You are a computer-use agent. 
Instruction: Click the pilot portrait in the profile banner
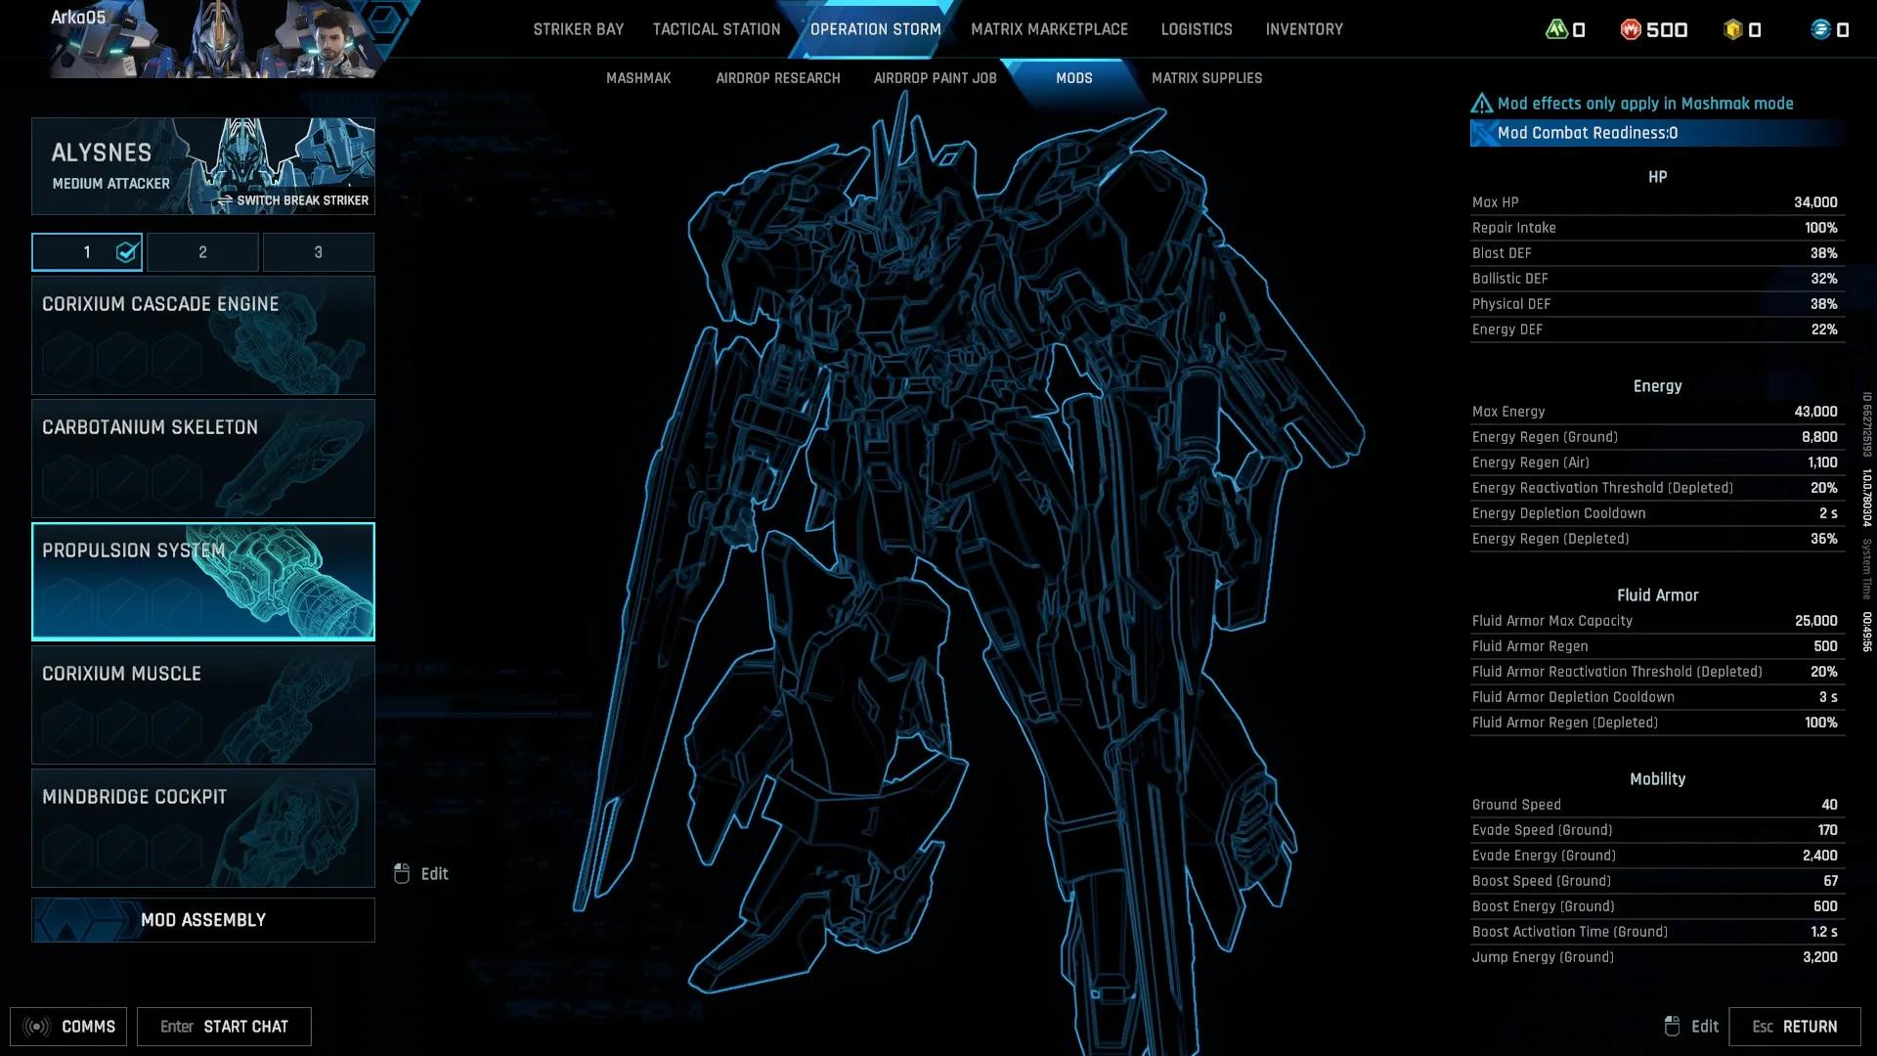[332, 39]
